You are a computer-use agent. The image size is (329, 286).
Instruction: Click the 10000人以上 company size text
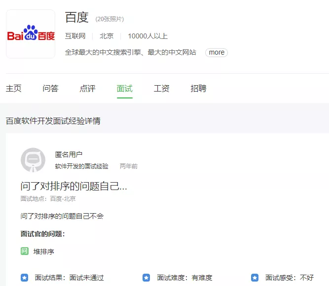pos(147,36)
